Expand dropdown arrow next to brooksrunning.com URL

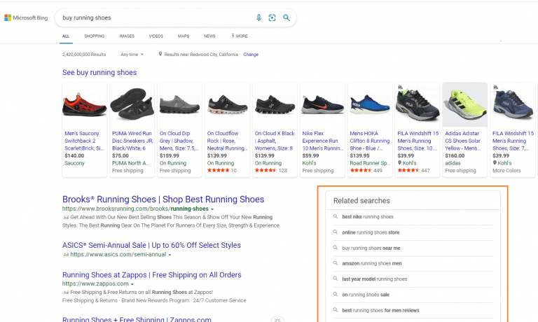[212, 209]
